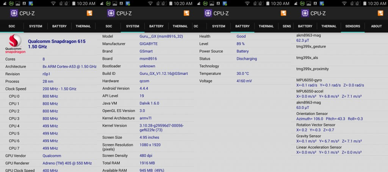Click the Status value Discharging
Viewport: 388px width, 172px height.
(247, 59)
